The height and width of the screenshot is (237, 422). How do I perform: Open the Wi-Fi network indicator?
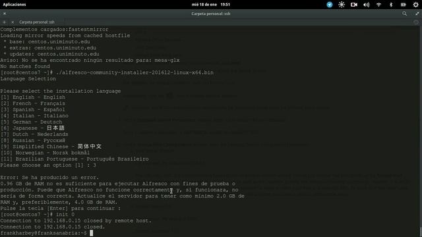378,5
